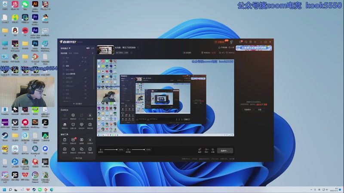Click the WeChat desktop icon
This screenshot has height=193, width=344.
25,4
